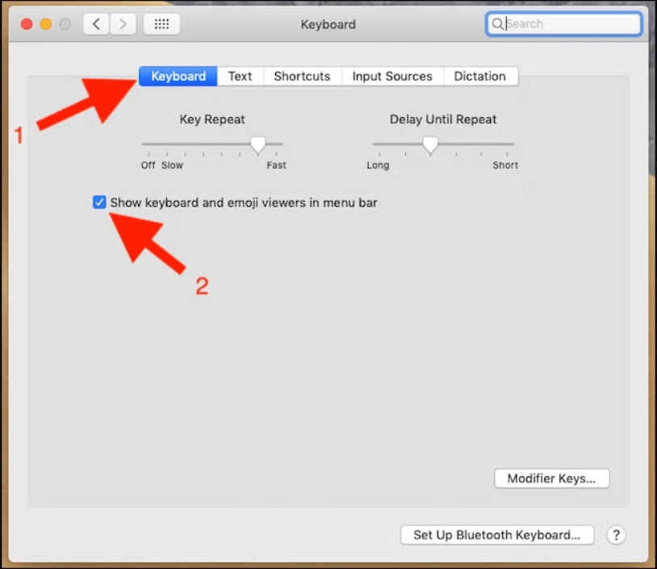The height and width of the screenshot is (569, 657).
Task: Click the magnifying glass in the search field
Action: point(498,23)
